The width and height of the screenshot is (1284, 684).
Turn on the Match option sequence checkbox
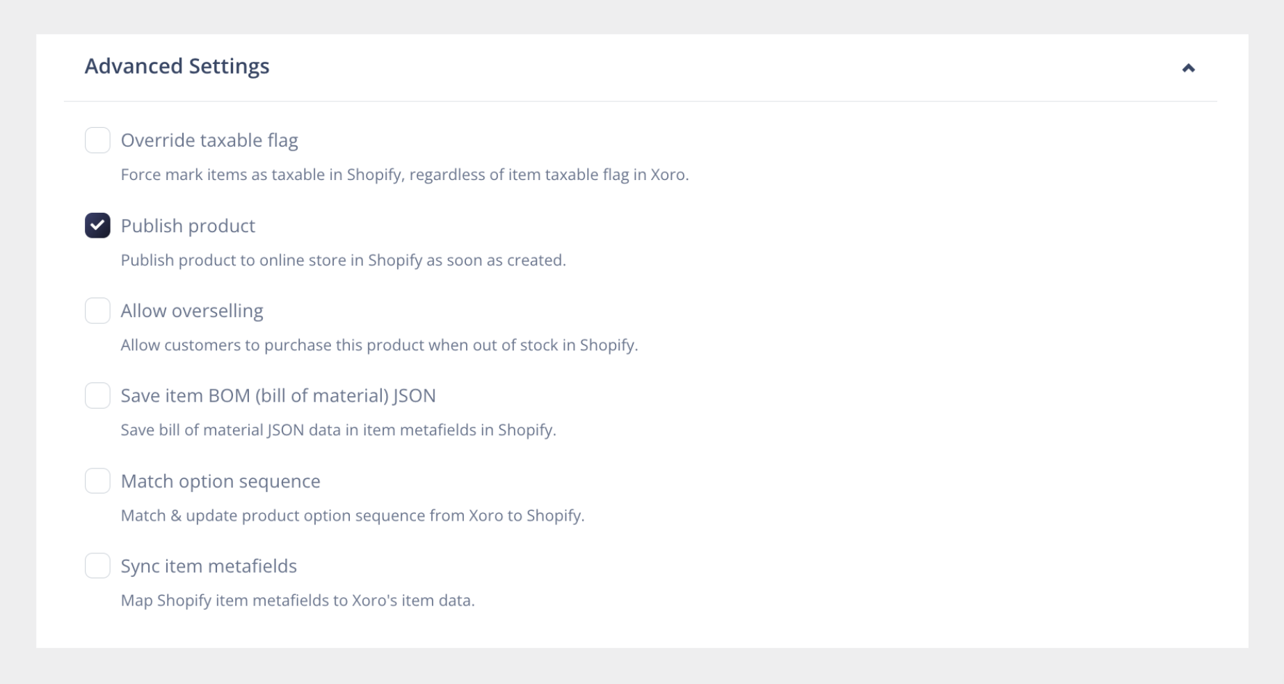(x=97, y=481)
